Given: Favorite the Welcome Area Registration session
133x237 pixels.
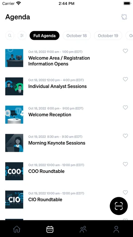Looking at the screenshot, I should coord(125,51).
